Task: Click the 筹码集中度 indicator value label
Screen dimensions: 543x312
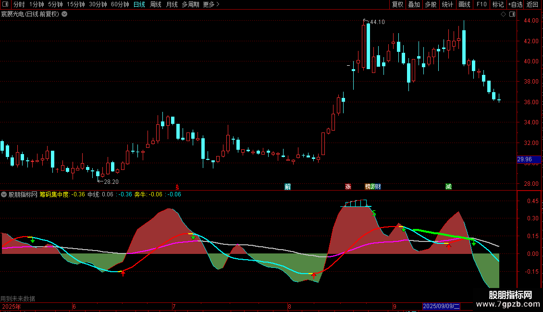Action: [62, 194]
